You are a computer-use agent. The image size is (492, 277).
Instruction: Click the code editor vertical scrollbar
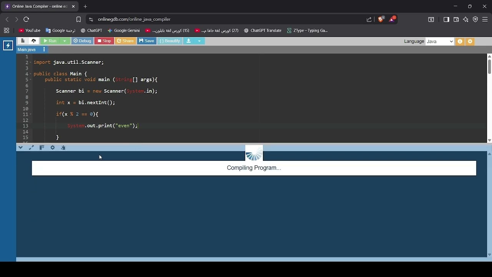(489, 67)
